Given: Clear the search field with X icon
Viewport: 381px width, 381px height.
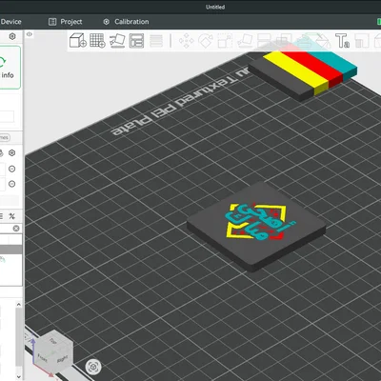Looking at the screenshot, I should pyautogui.click(x=16, y=229).
